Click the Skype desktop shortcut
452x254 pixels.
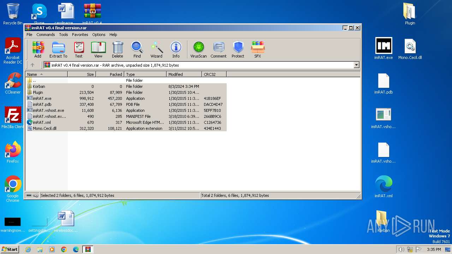39,14
